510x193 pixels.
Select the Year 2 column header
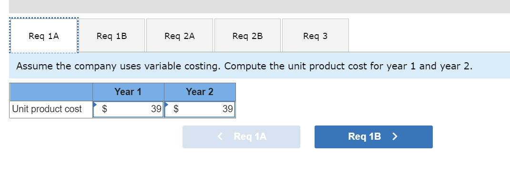(x=199, y=92)
